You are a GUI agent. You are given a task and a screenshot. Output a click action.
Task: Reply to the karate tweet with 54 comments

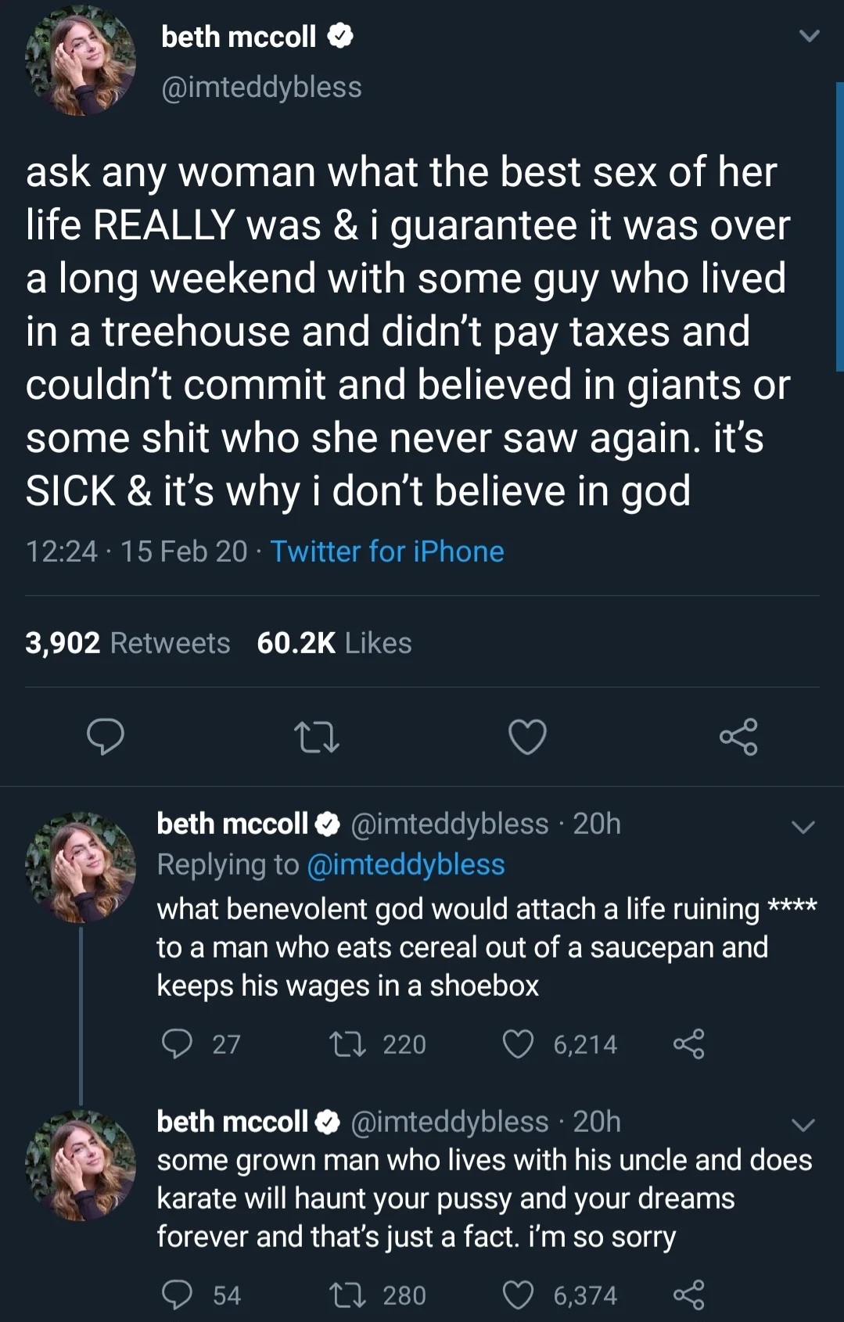coord(177,1295)
